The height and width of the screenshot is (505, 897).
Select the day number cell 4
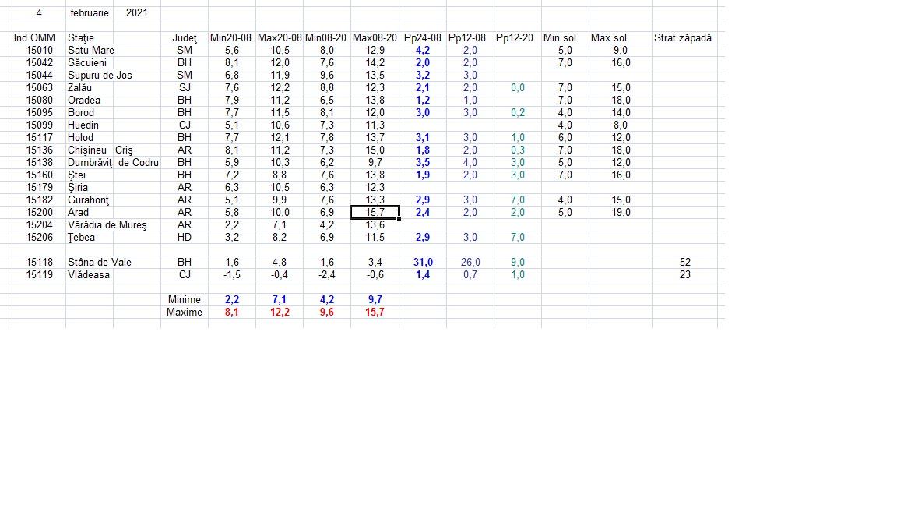click(38, 12)
